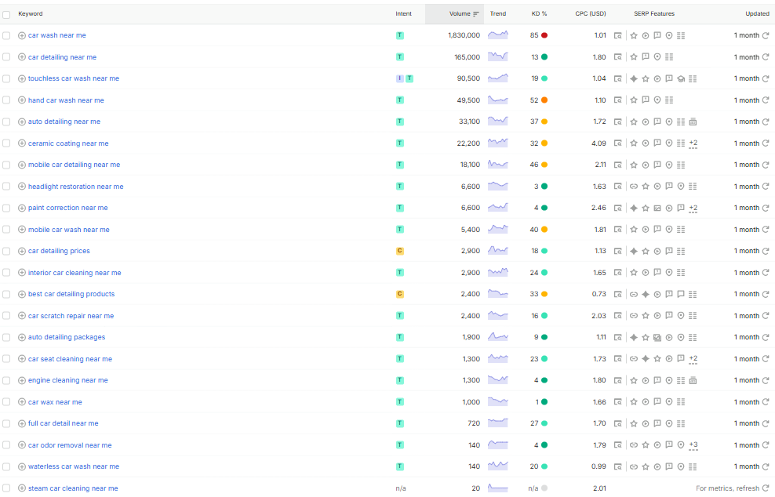Screen dimensions: 775x497
Task: Sort table by Volume column
Action: point(464,14)
